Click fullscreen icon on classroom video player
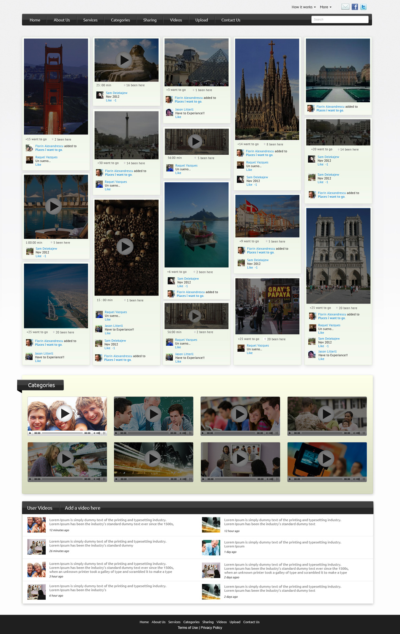Image resolution: width=400 pixels, height=634 pixels. click(190, 433)
